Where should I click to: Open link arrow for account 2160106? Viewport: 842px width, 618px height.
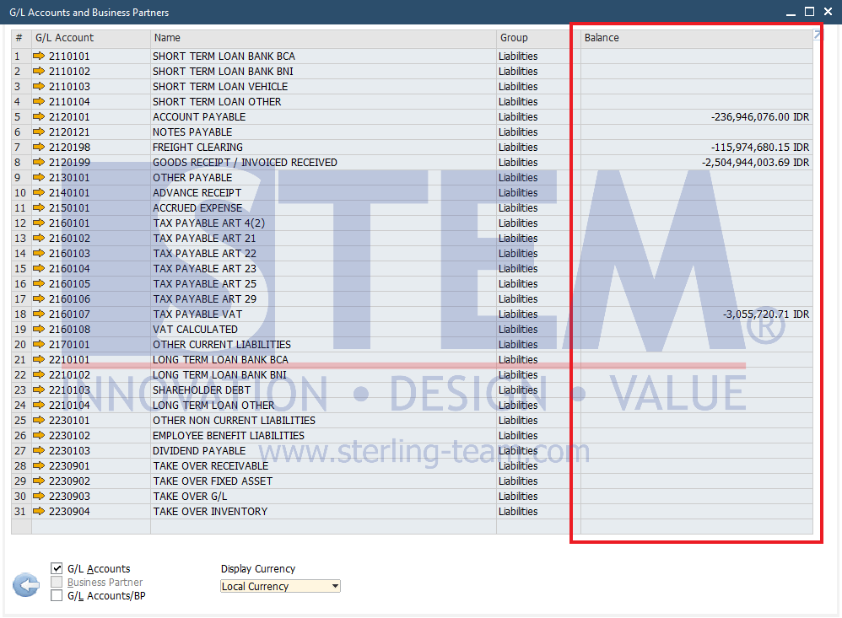39,298
